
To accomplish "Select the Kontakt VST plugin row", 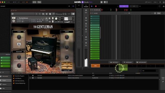I will 94,75.
